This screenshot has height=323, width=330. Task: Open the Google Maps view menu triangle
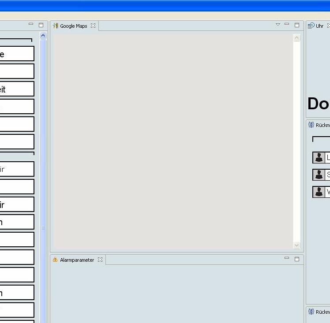click(x=278, y=25)
